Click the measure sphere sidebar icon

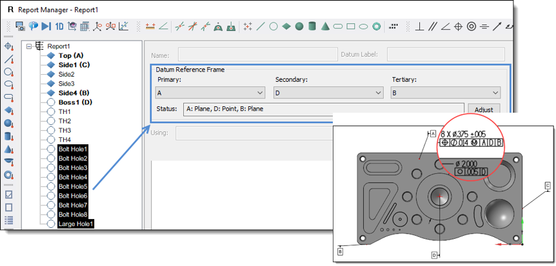pos(9,123)
